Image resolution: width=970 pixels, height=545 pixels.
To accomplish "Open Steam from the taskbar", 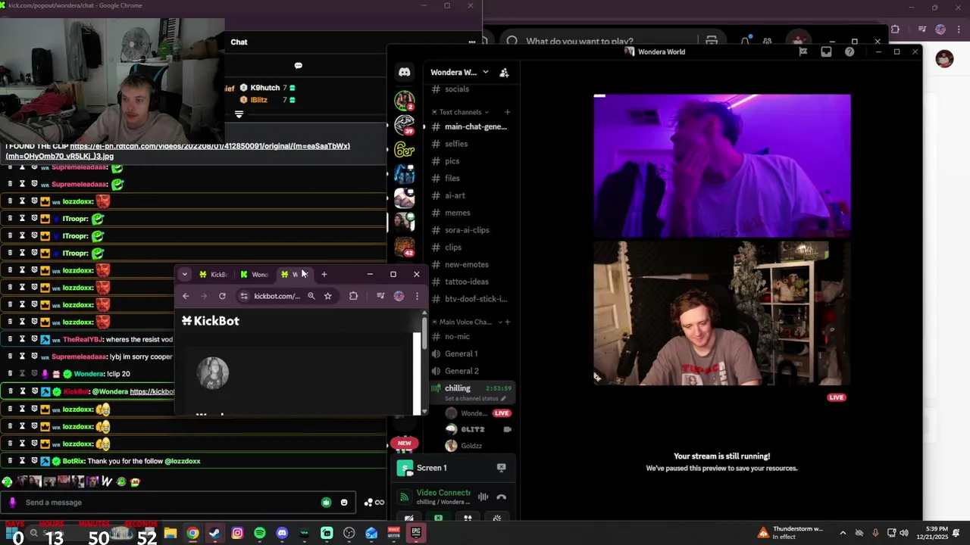I will coord(215,534).
